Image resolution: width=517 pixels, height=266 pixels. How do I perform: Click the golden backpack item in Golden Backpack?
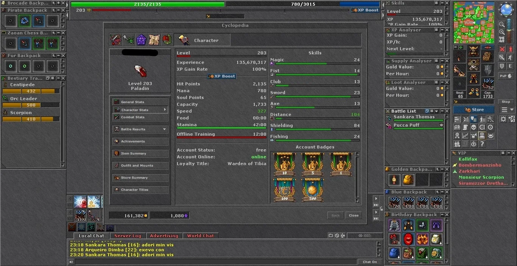[x=408, y=180]
